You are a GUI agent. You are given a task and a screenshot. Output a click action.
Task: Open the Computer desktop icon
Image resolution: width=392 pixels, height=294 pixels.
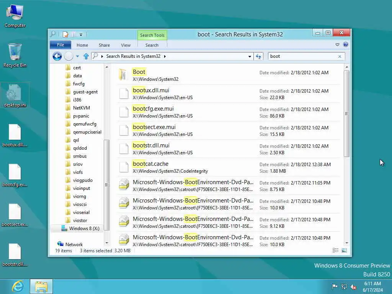15,16
